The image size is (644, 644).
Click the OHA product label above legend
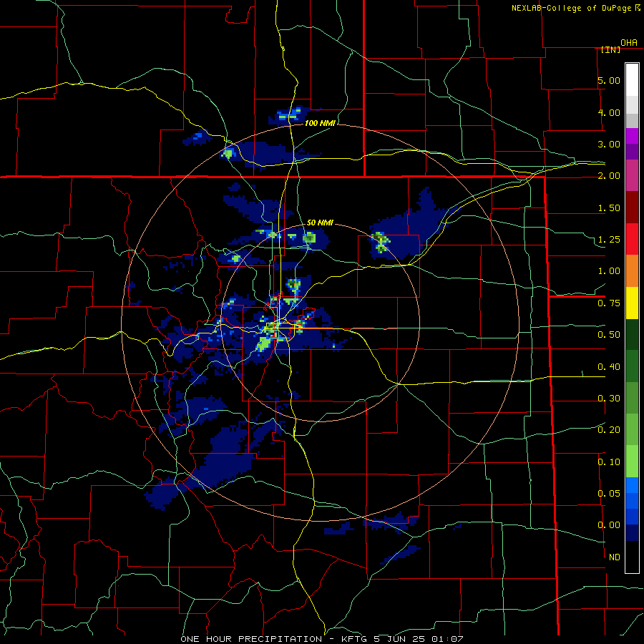click(629, 43)
